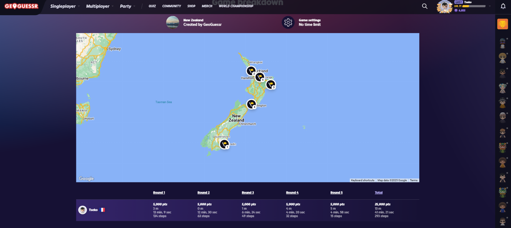This screenshot has height=228, width=511.
Task: Click the orange badge icon in sidebar
Action: pos(502,24)
